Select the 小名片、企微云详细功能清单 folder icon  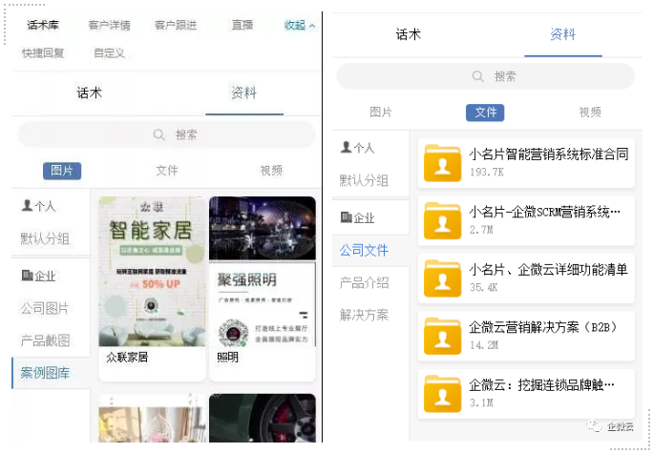[442, 278]
